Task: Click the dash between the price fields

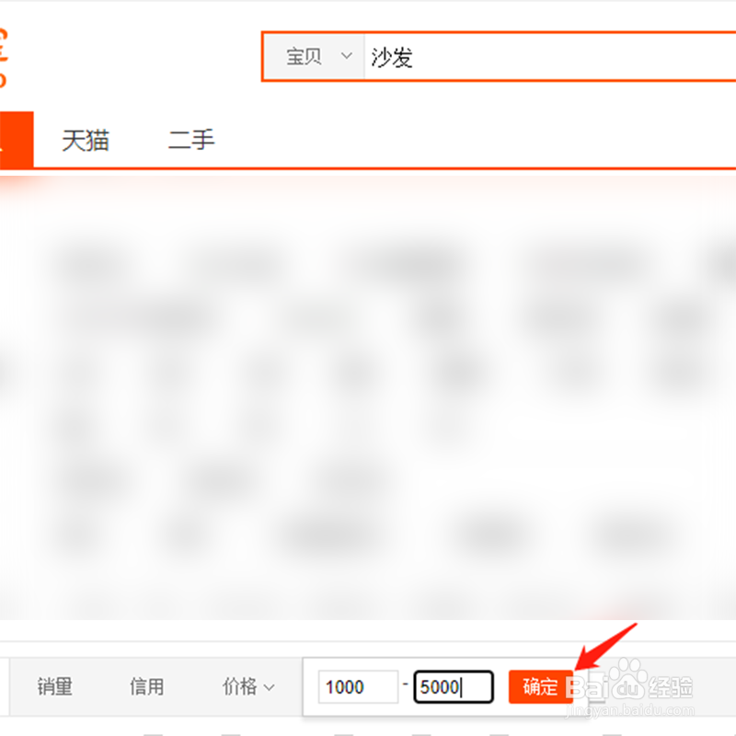Action: (406, 684)
